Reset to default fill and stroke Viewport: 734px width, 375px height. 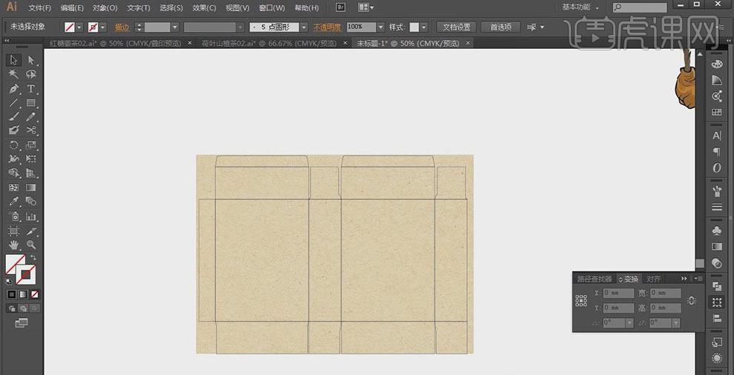point(8,282)
